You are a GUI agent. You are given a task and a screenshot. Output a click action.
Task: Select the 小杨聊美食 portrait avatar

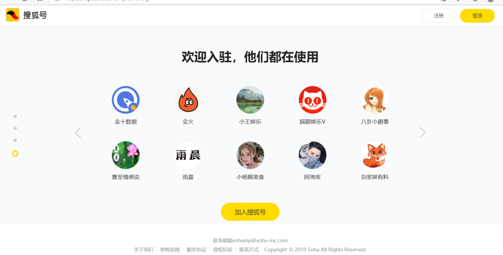click(250, 155)
